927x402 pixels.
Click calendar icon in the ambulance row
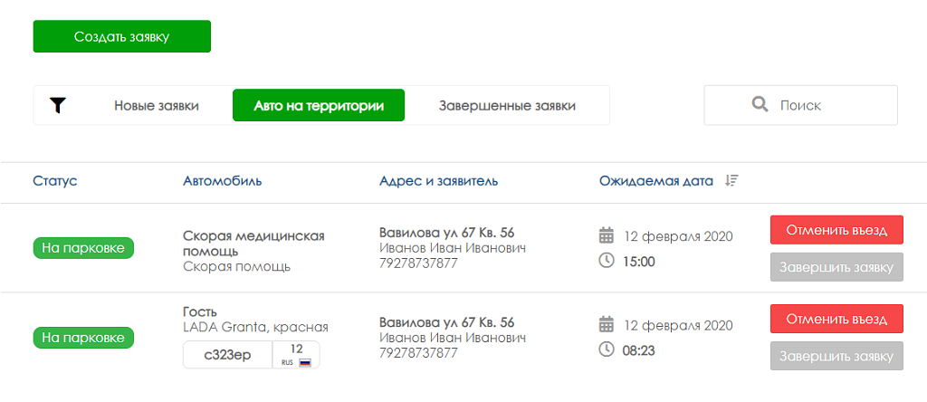pos(607,236)
